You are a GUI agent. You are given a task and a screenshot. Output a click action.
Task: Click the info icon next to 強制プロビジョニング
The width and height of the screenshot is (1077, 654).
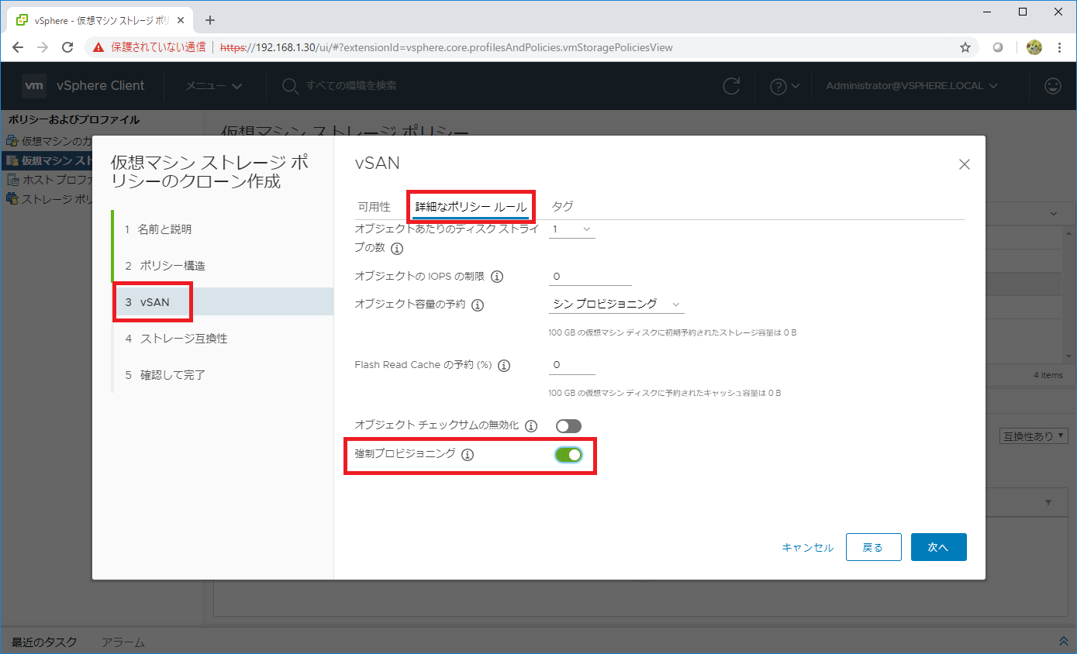467,455
